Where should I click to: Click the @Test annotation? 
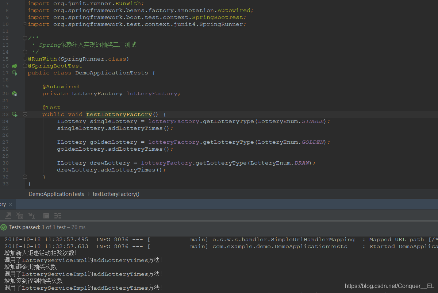point(51,108)
